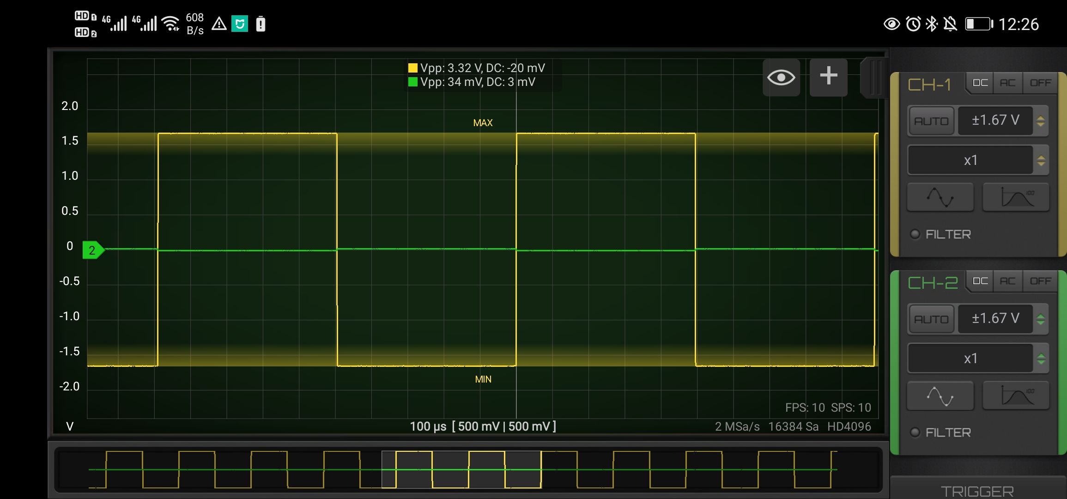Open CH-2 voltage range ±1.67 V selector

(x=995, y=319)
